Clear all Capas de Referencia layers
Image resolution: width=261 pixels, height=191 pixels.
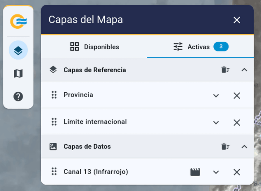225,70
